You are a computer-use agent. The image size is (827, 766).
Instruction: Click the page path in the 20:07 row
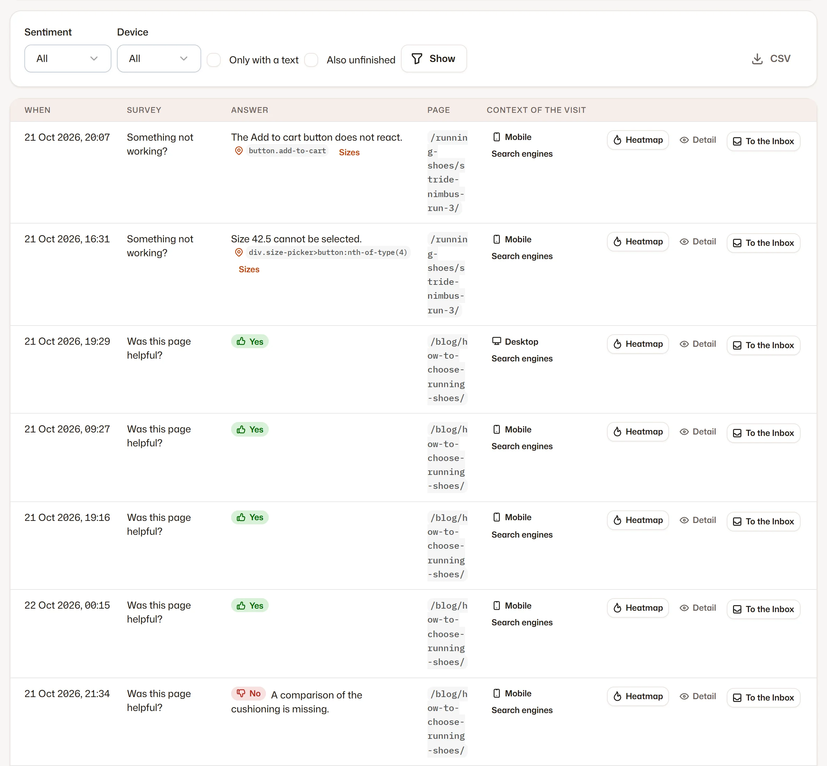(x=448, y=173)
